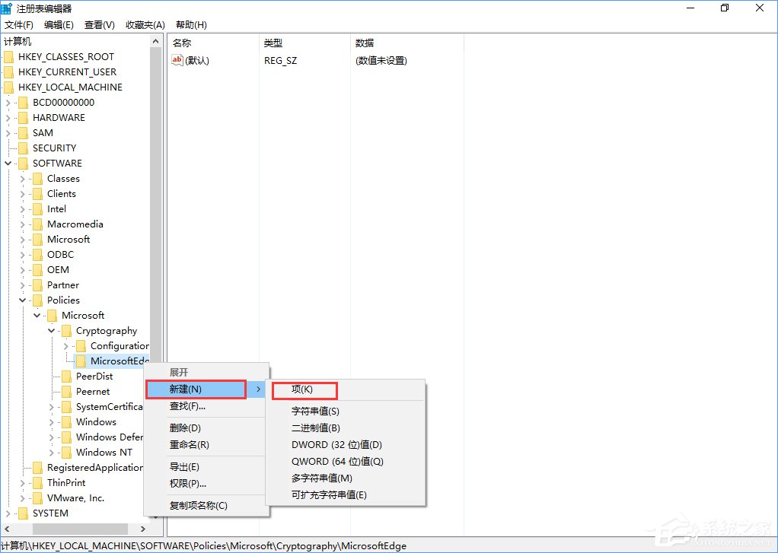The height and width of the screenshot is (553, 778).
Task: Collapse the SOFTWARE key
Action: coord(8,163)
